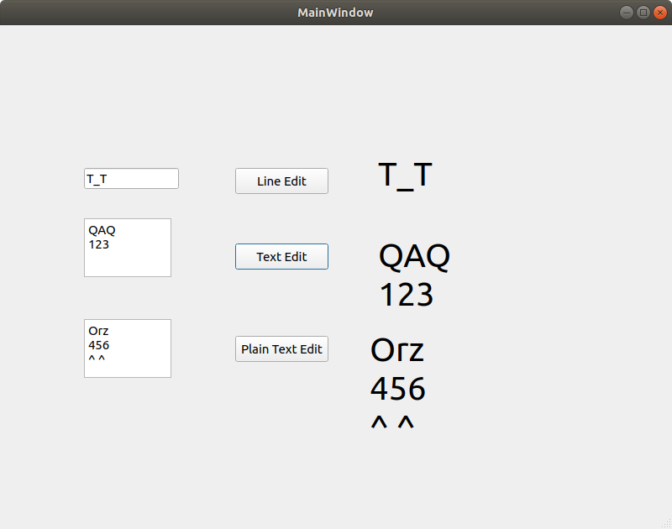
Task: Click the plain text edit with Orz 456
Action: pyautogui.click(x=127, y=348)
